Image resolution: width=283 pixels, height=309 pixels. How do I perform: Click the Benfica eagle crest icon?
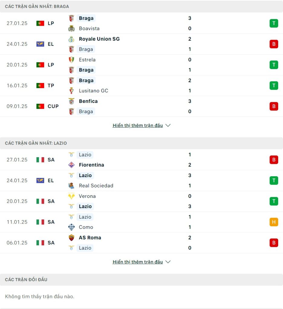71,101
